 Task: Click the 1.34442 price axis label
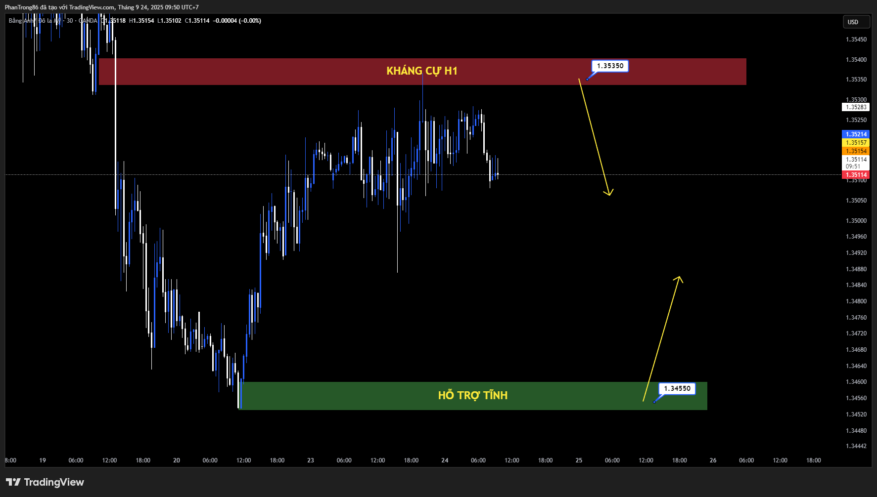[856, 446]
